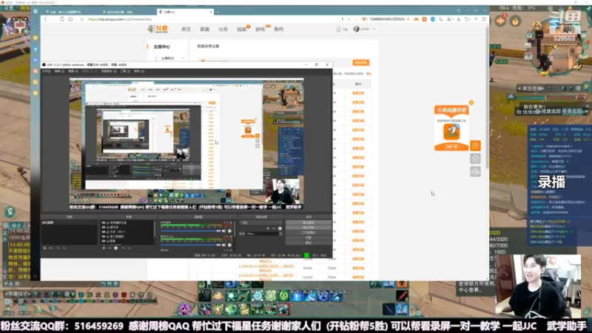592x333 pixels.
Task: Adjust desktop audio volume slider in OBS
Action: point(191,231)
